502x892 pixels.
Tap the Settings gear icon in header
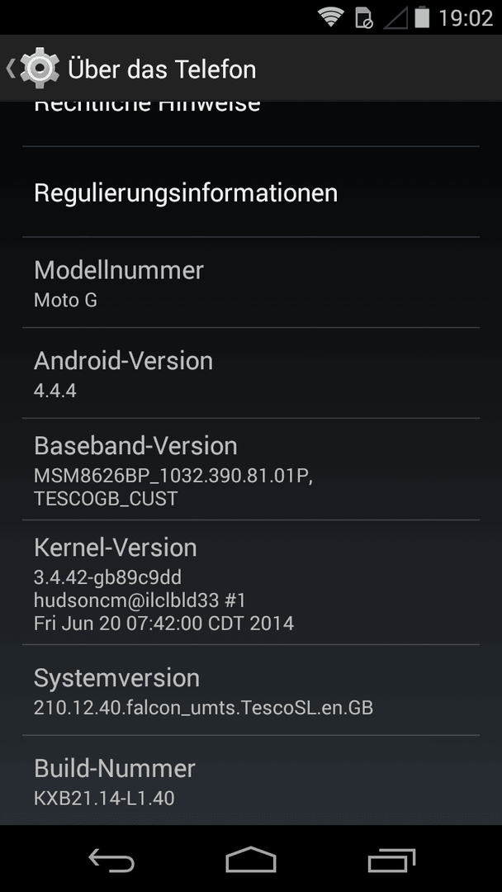click(x=40, y=69)
